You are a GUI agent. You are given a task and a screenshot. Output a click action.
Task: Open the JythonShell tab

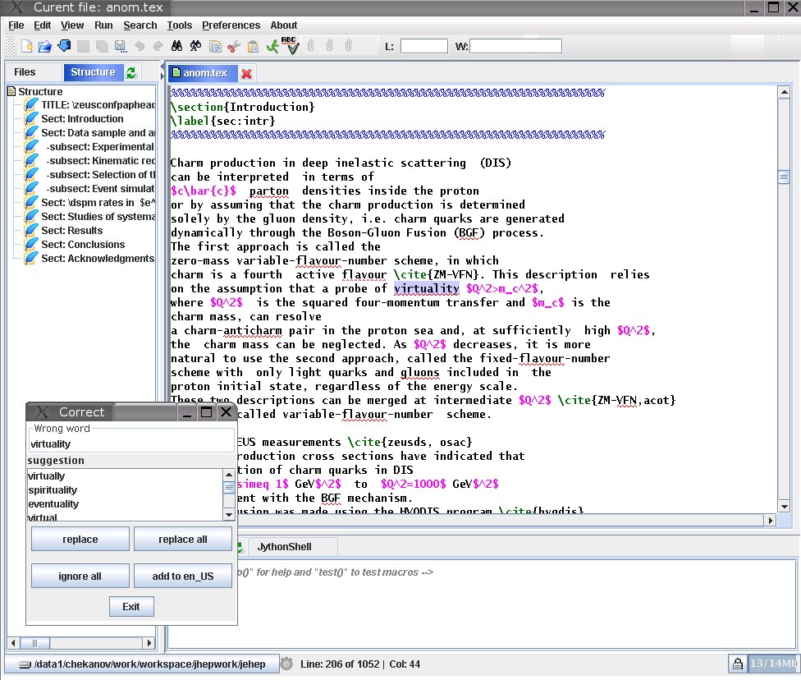284,546
